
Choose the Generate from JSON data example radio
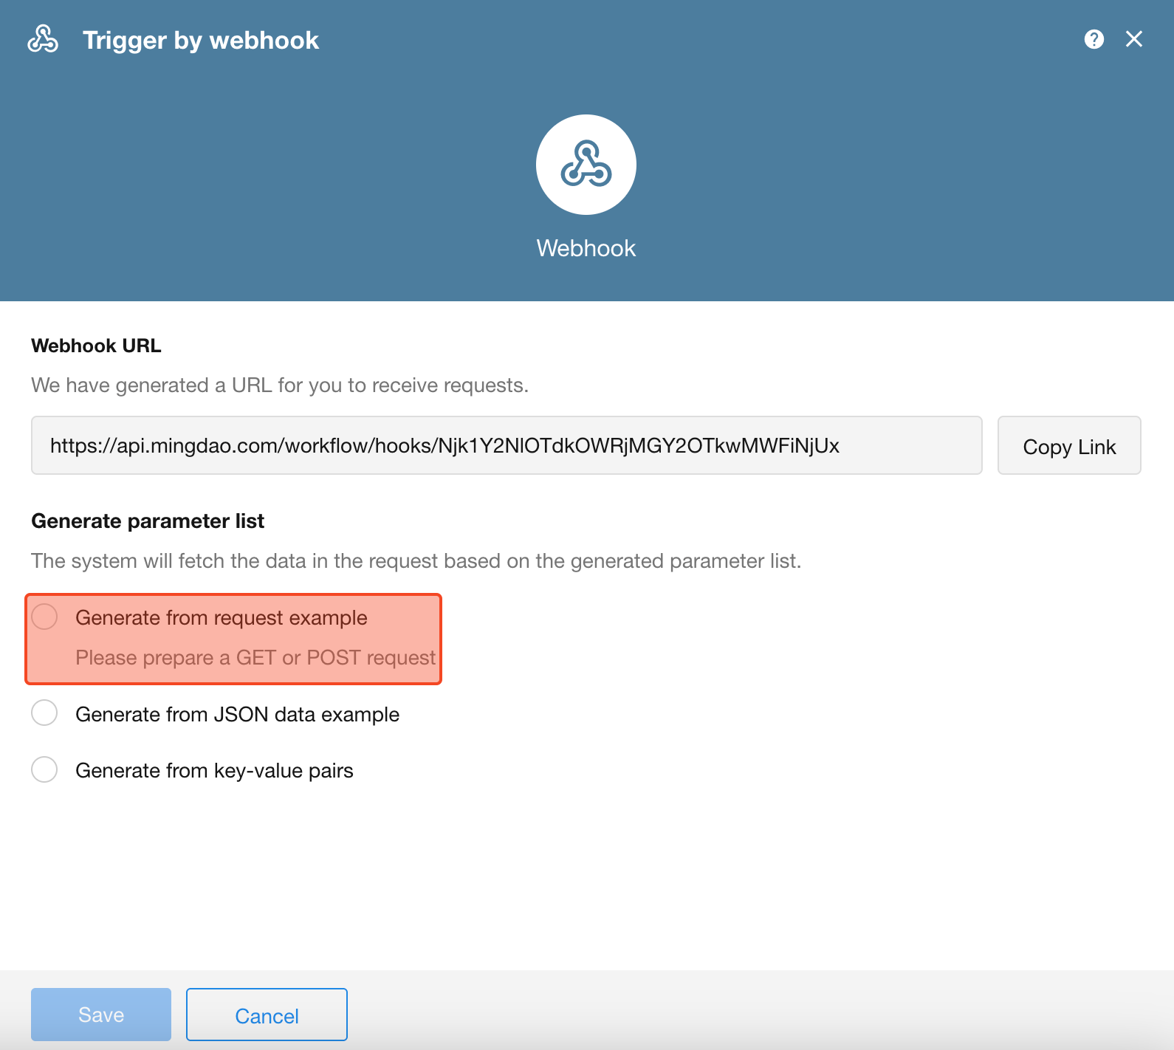point(44,713)
